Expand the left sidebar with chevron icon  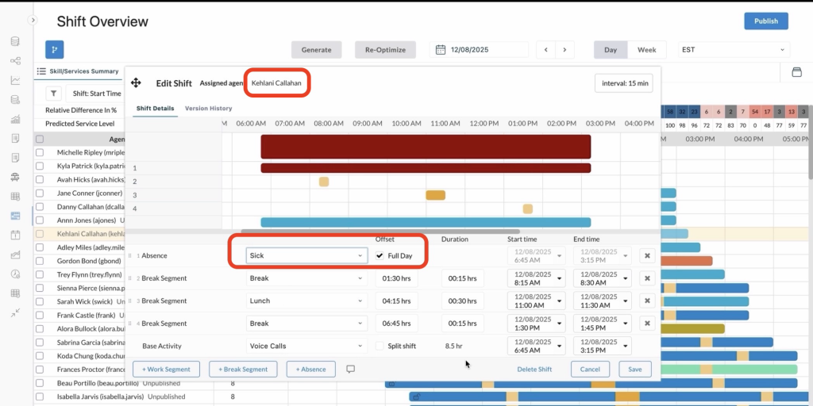(x=33, y=20)
